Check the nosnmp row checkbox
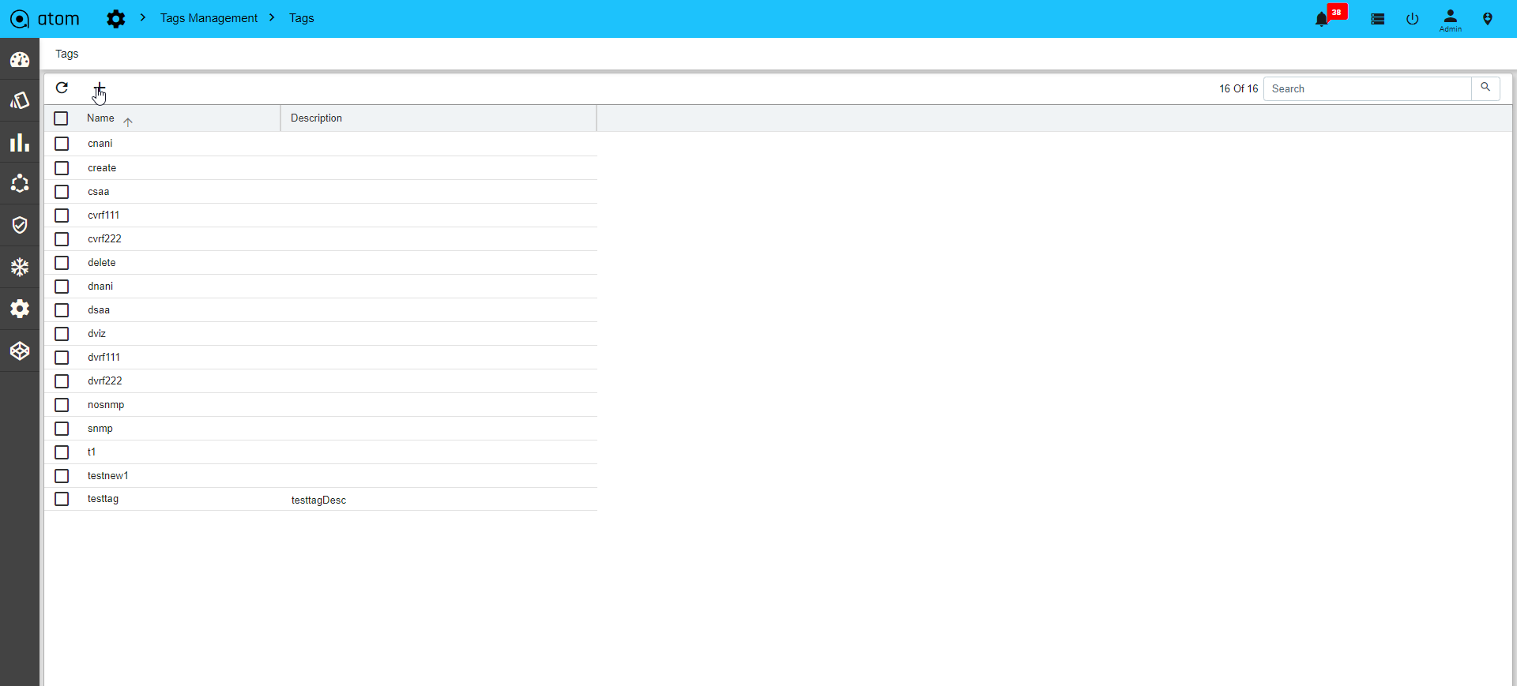This screenshot has height=686, width=1517. point(62,405)
